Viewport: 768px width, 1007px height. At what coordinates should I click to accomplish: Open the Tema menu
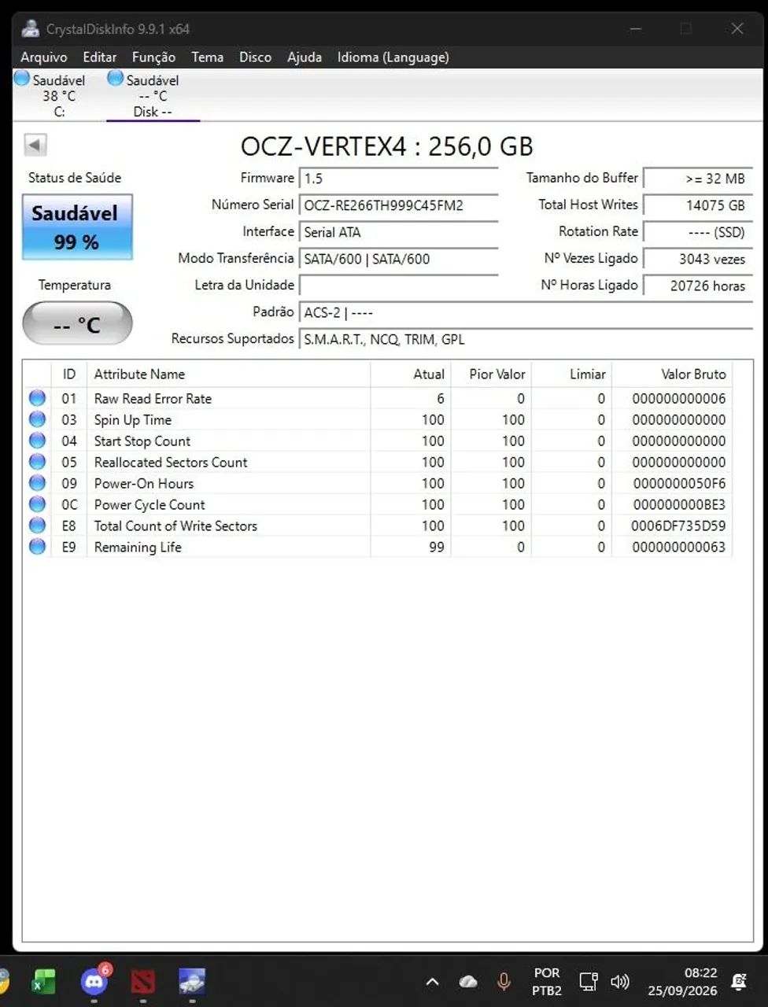pos(207,57)
